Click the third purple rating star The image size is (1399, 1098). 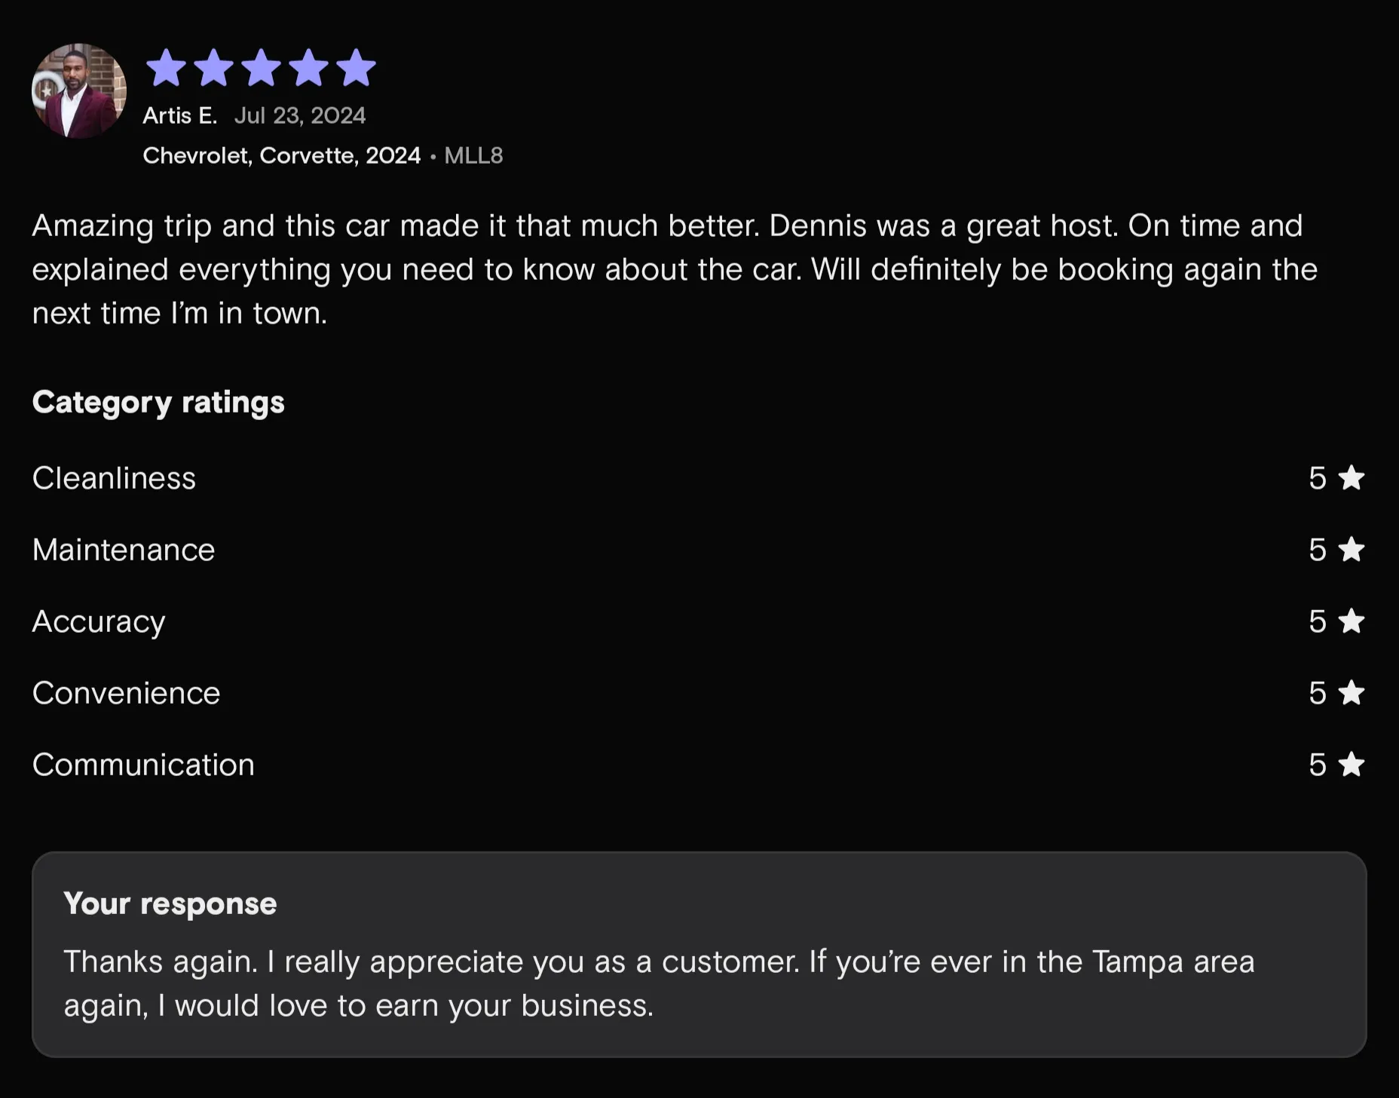pos(262,68)
